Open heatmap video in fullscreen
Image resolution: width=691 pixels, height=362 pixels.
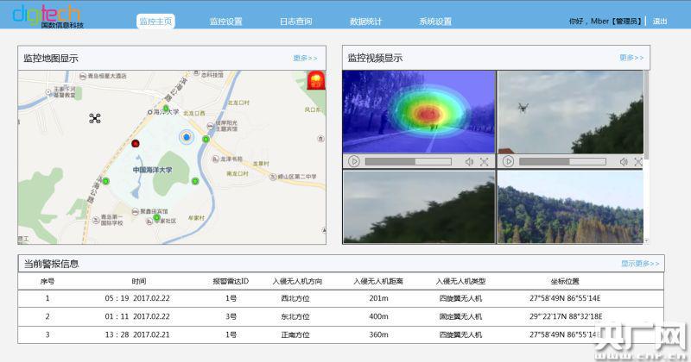coord(484,161)
